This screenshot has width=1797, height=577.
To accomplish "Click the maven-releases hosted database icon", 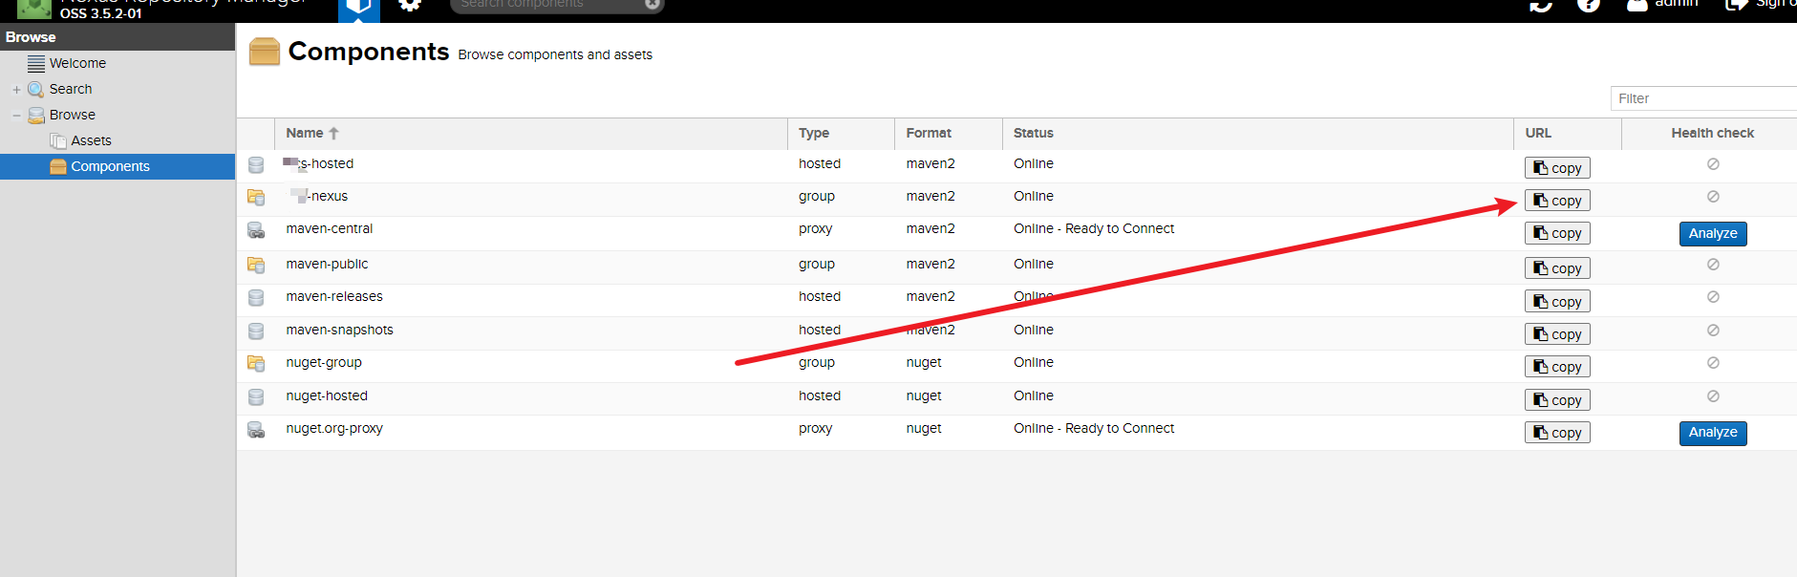I will 256,298.
